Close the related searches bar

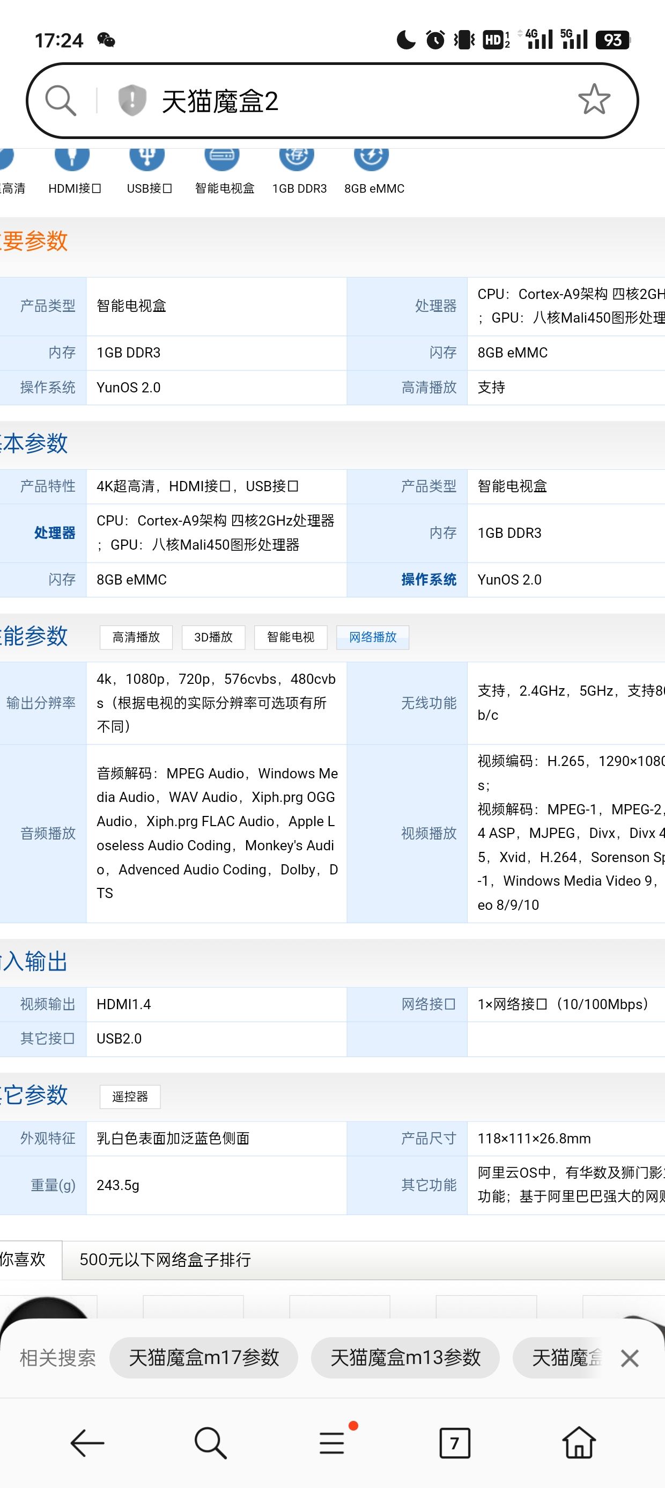(630, 1358)
